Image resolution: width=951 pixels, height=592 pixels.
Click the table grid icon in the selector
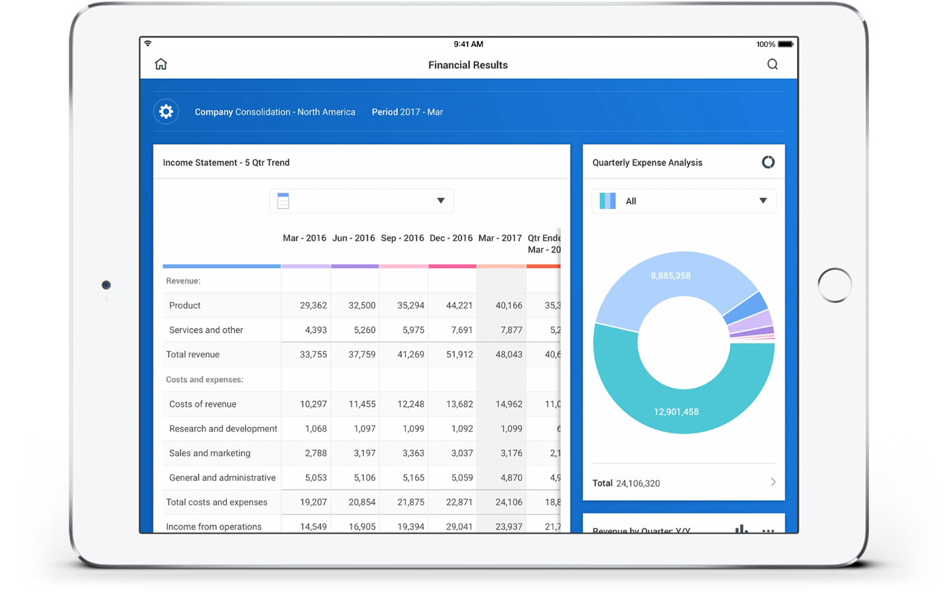[x=283, y=200]
